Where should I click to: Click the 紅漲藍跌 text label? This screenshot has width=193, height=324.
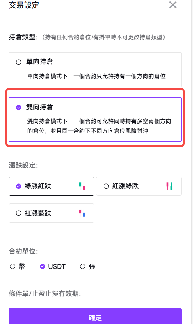tap(38, 213)
